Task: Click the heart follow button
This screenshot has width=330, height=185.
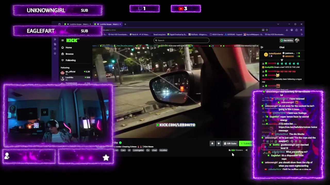Action: tap(219, 143)
